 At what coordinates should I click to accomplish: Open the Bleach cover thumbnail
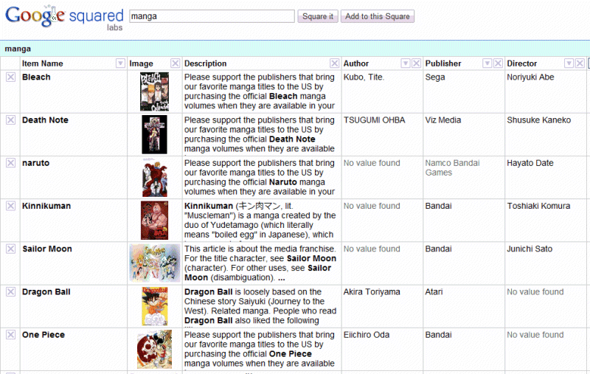coord(154,91)
